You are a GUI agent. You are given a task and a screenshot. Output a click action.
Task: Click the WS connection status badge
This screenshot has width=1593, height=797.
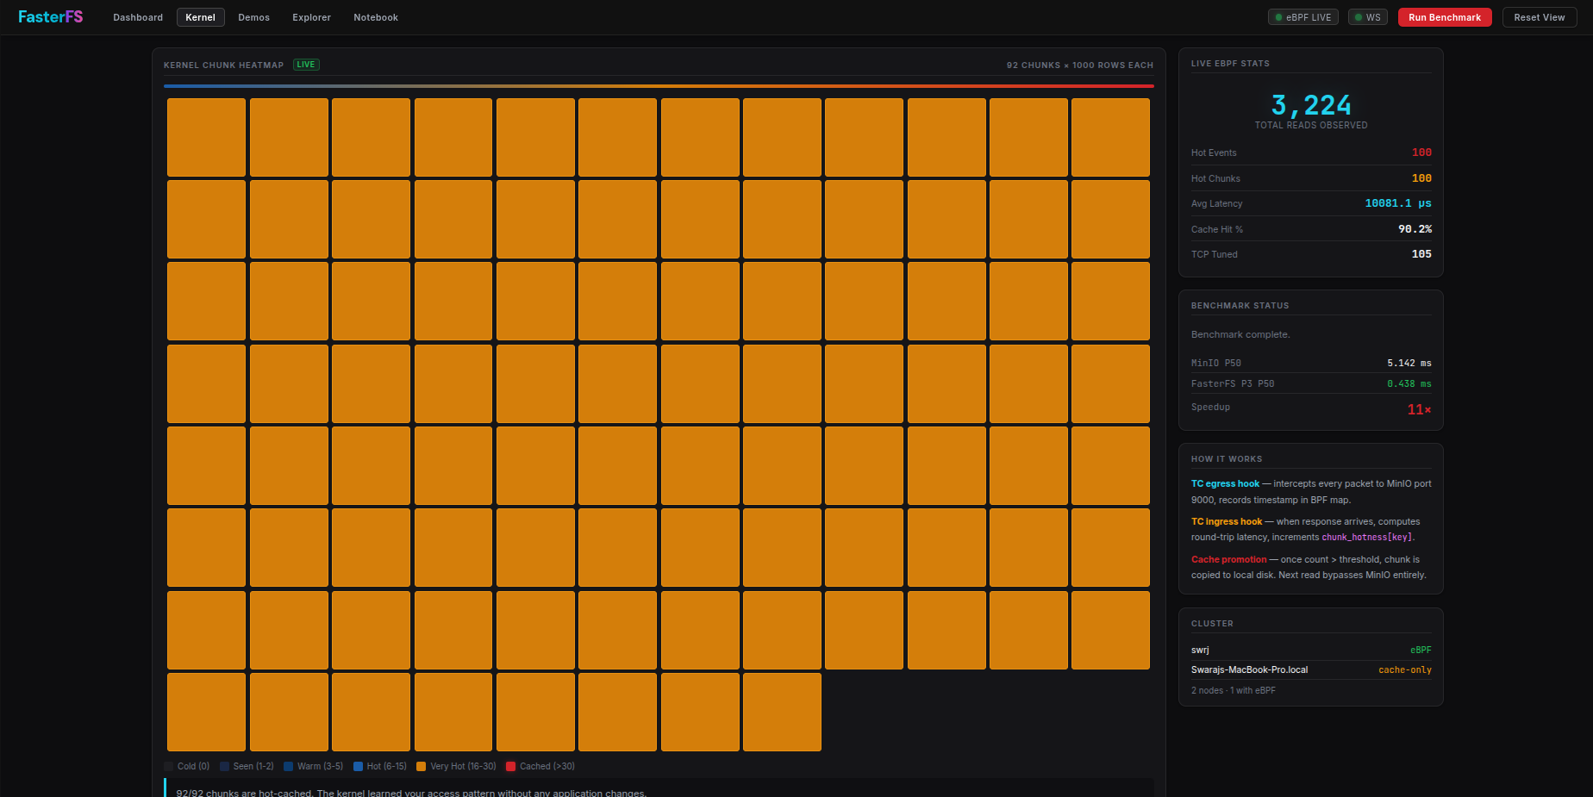[1367, 17]
